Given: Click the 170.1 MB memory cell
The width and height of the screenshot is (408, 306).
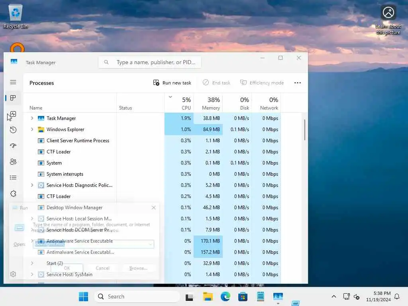Looking at the screenshot, I should 208,241.
